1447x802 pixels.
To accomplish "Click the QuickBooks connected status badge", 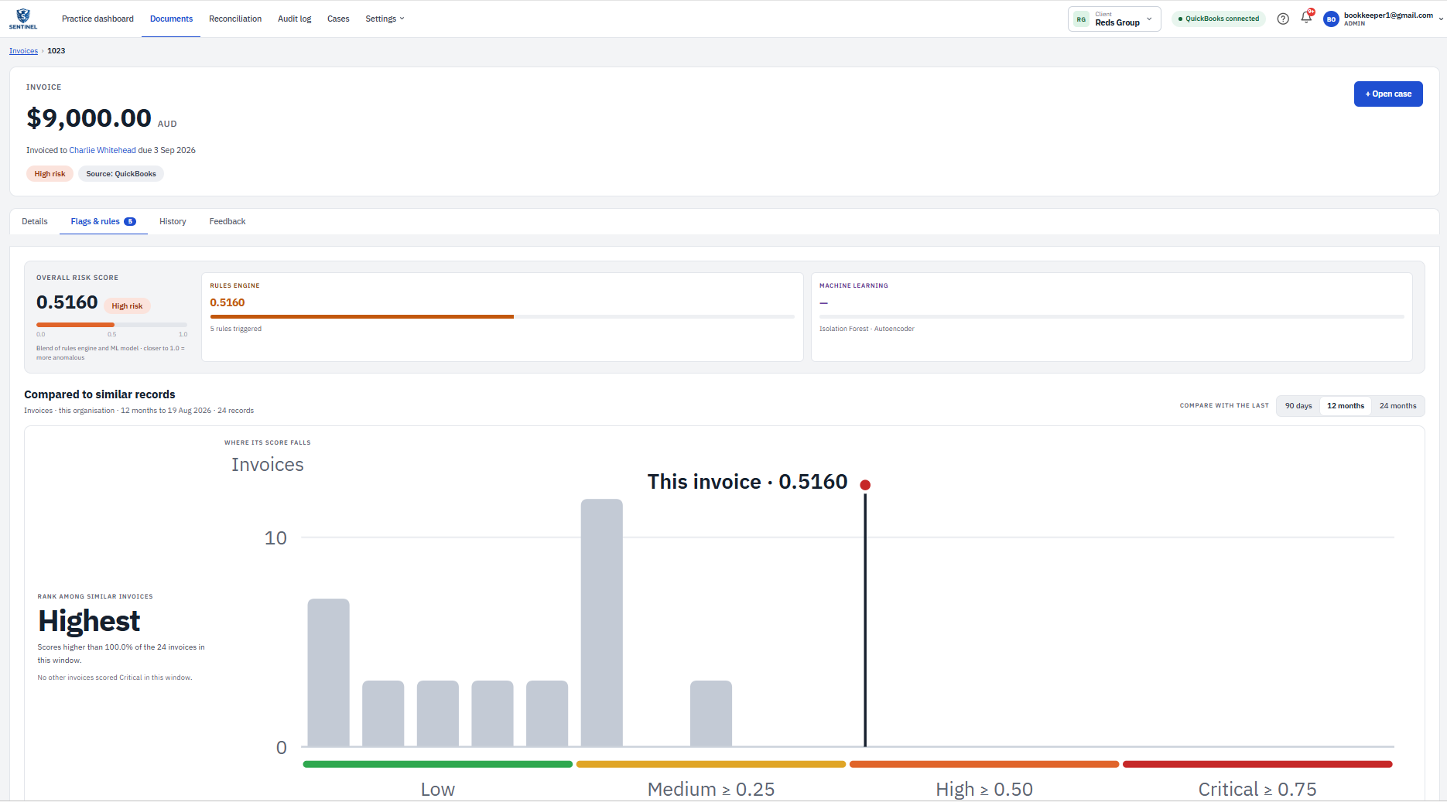I will pos(1218,19).
